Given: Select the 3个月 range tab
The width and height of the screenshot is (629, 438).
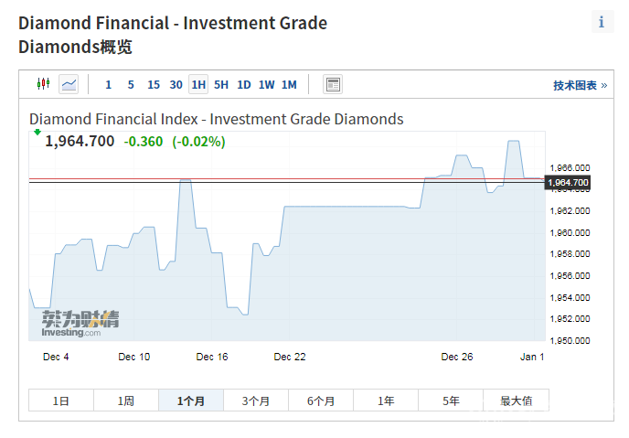Looking at the screenshot, I should pos(256,401).
